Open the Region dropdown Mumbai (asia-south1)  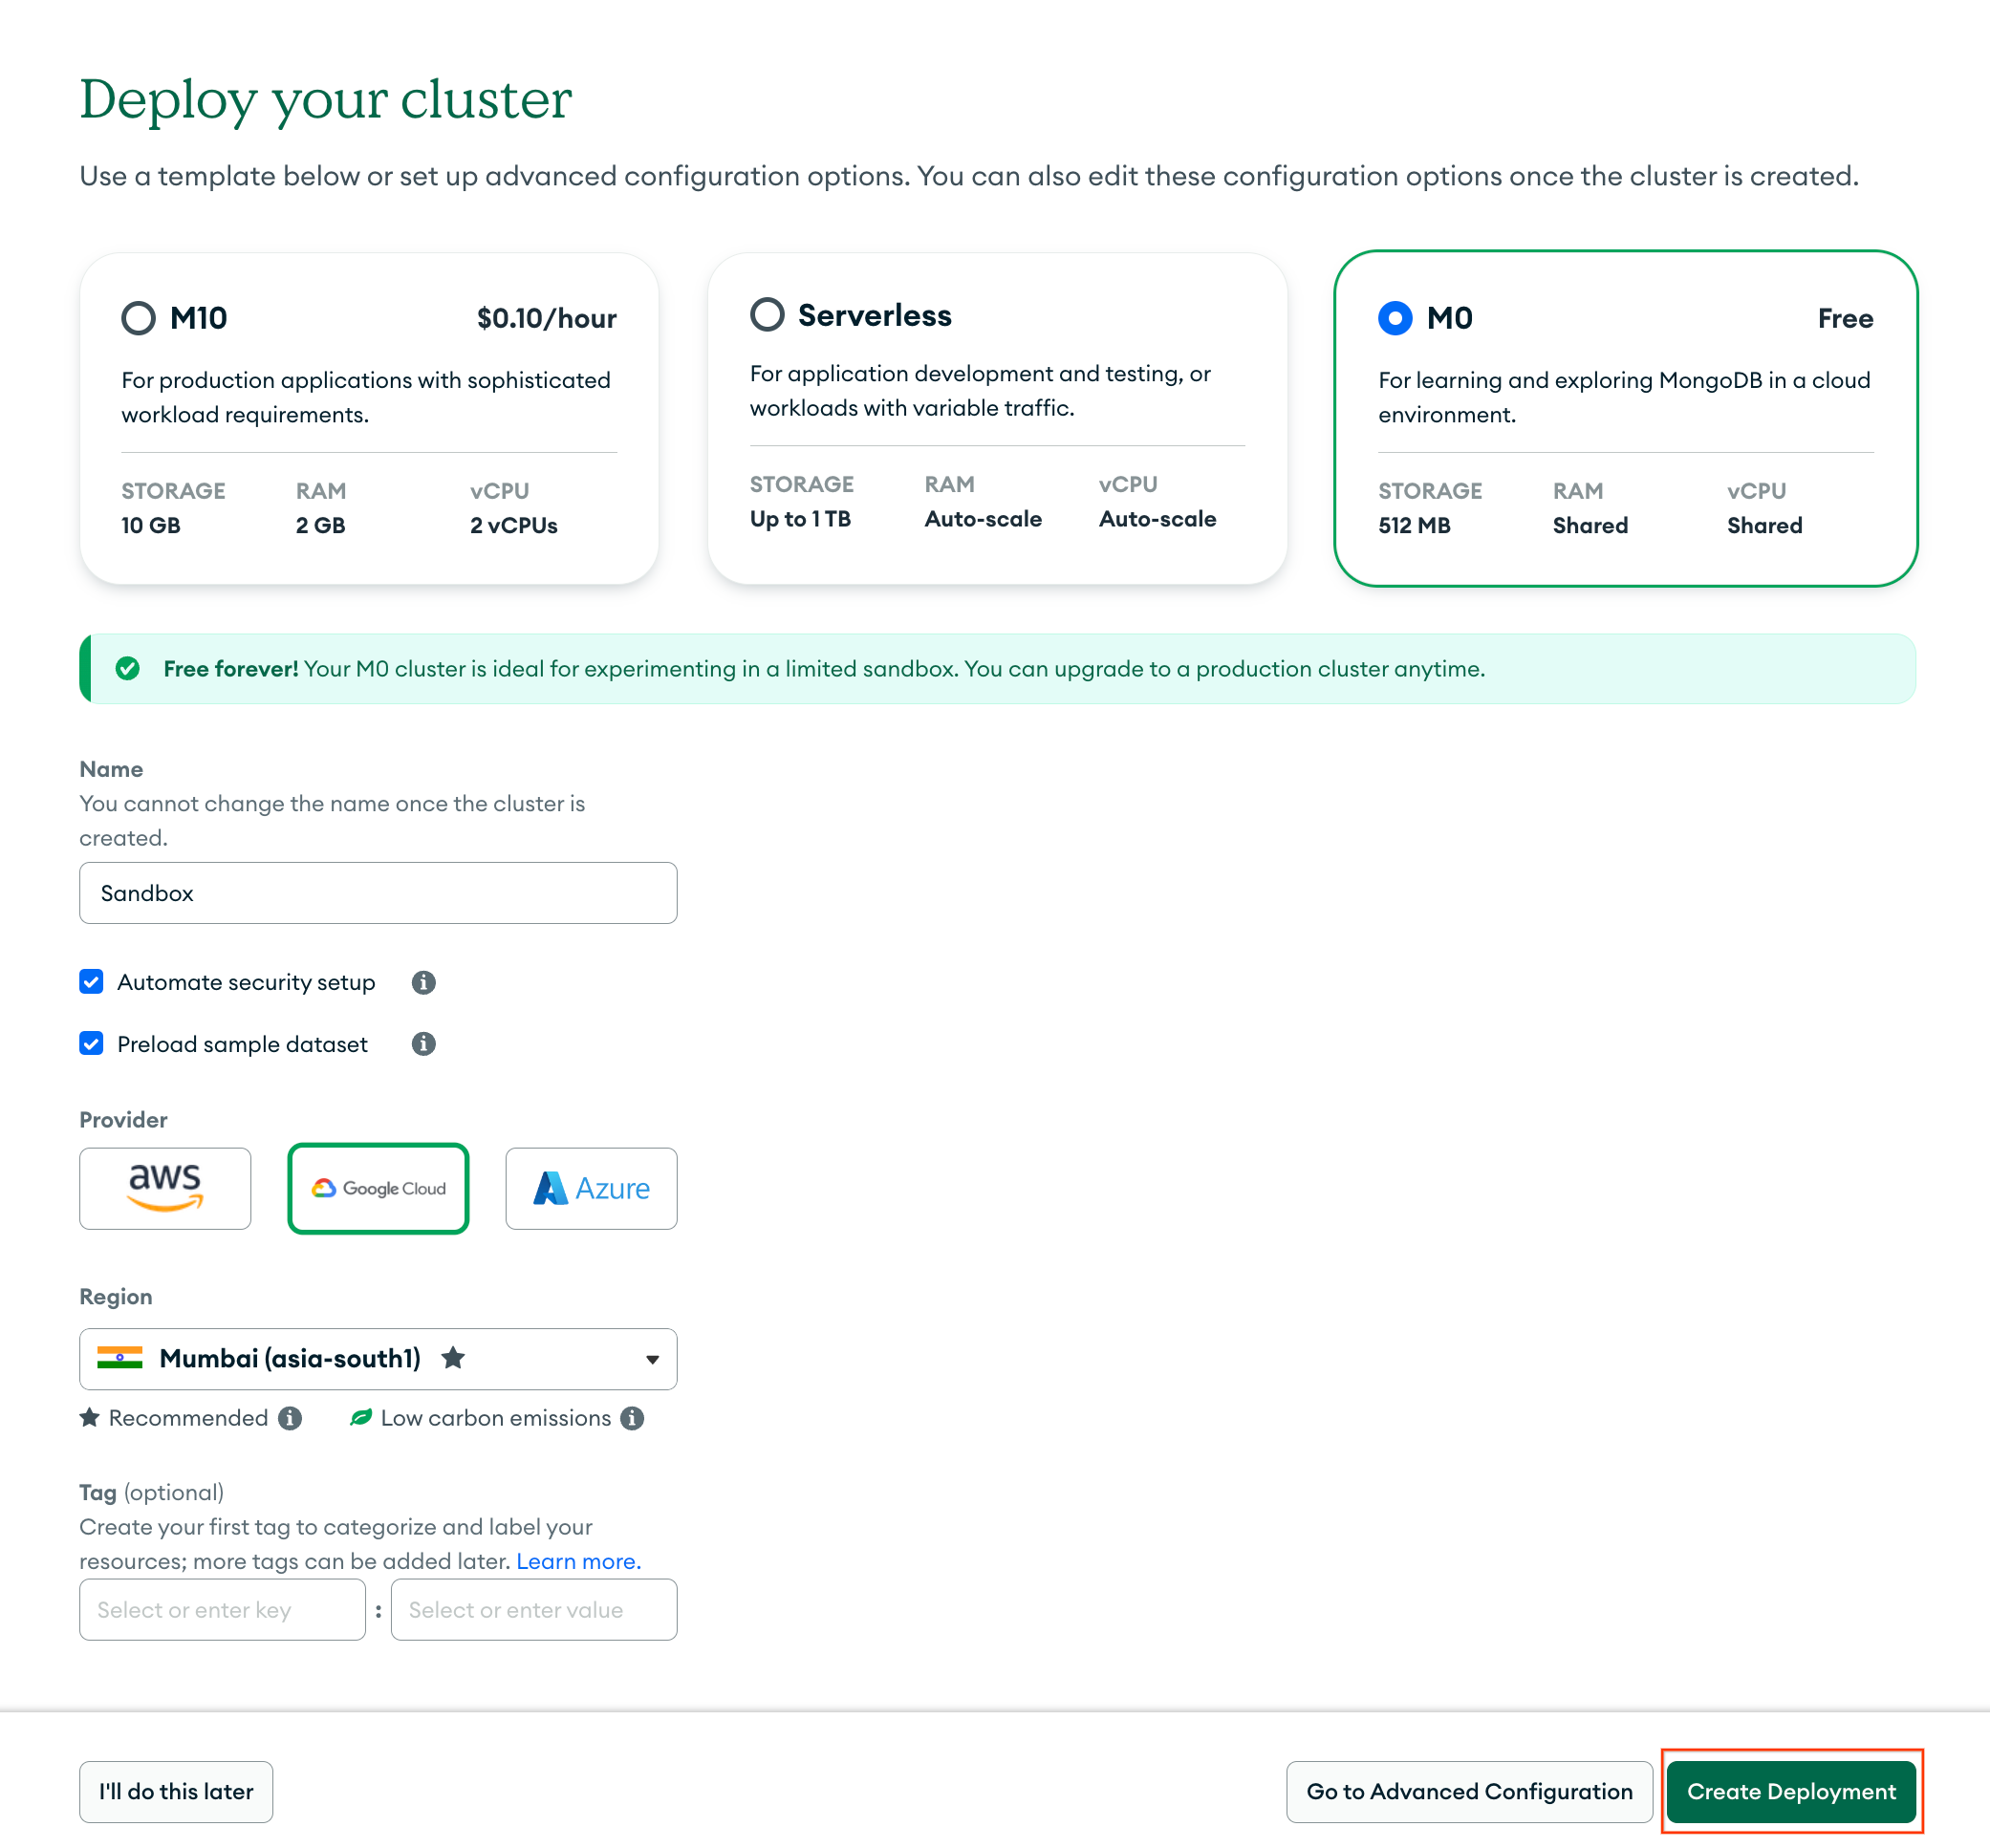point(379,1358)
